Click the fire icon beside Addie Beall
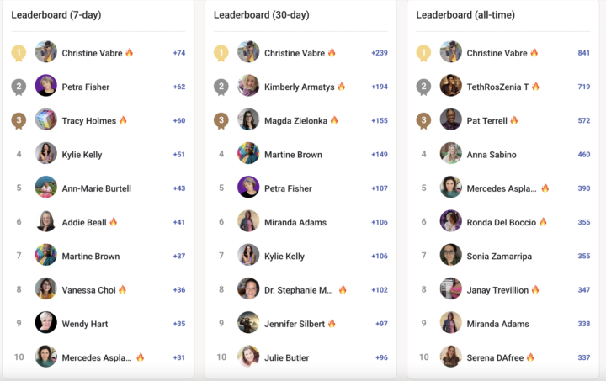The width and height of the screenshot is (606, 381). tap(114, 222)
